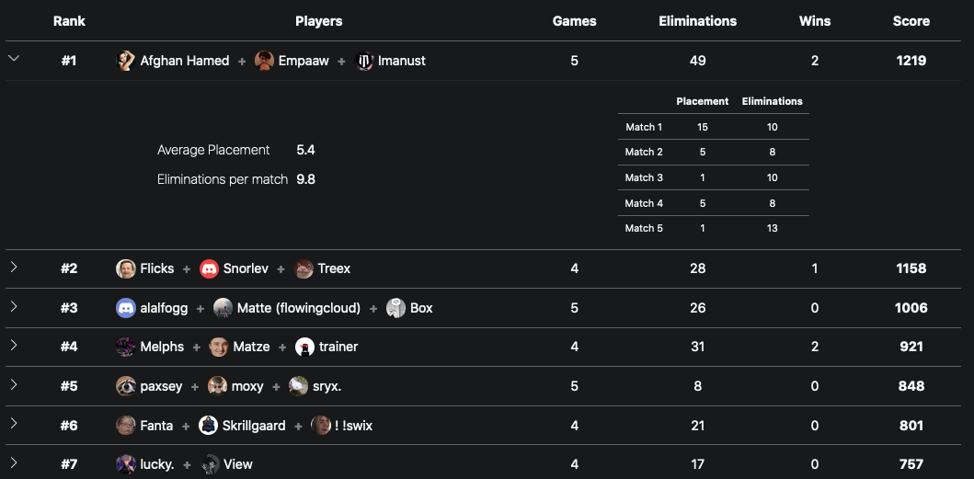Expand the rank #6 team row
The image size is (974, 479).
pos(14,424)
